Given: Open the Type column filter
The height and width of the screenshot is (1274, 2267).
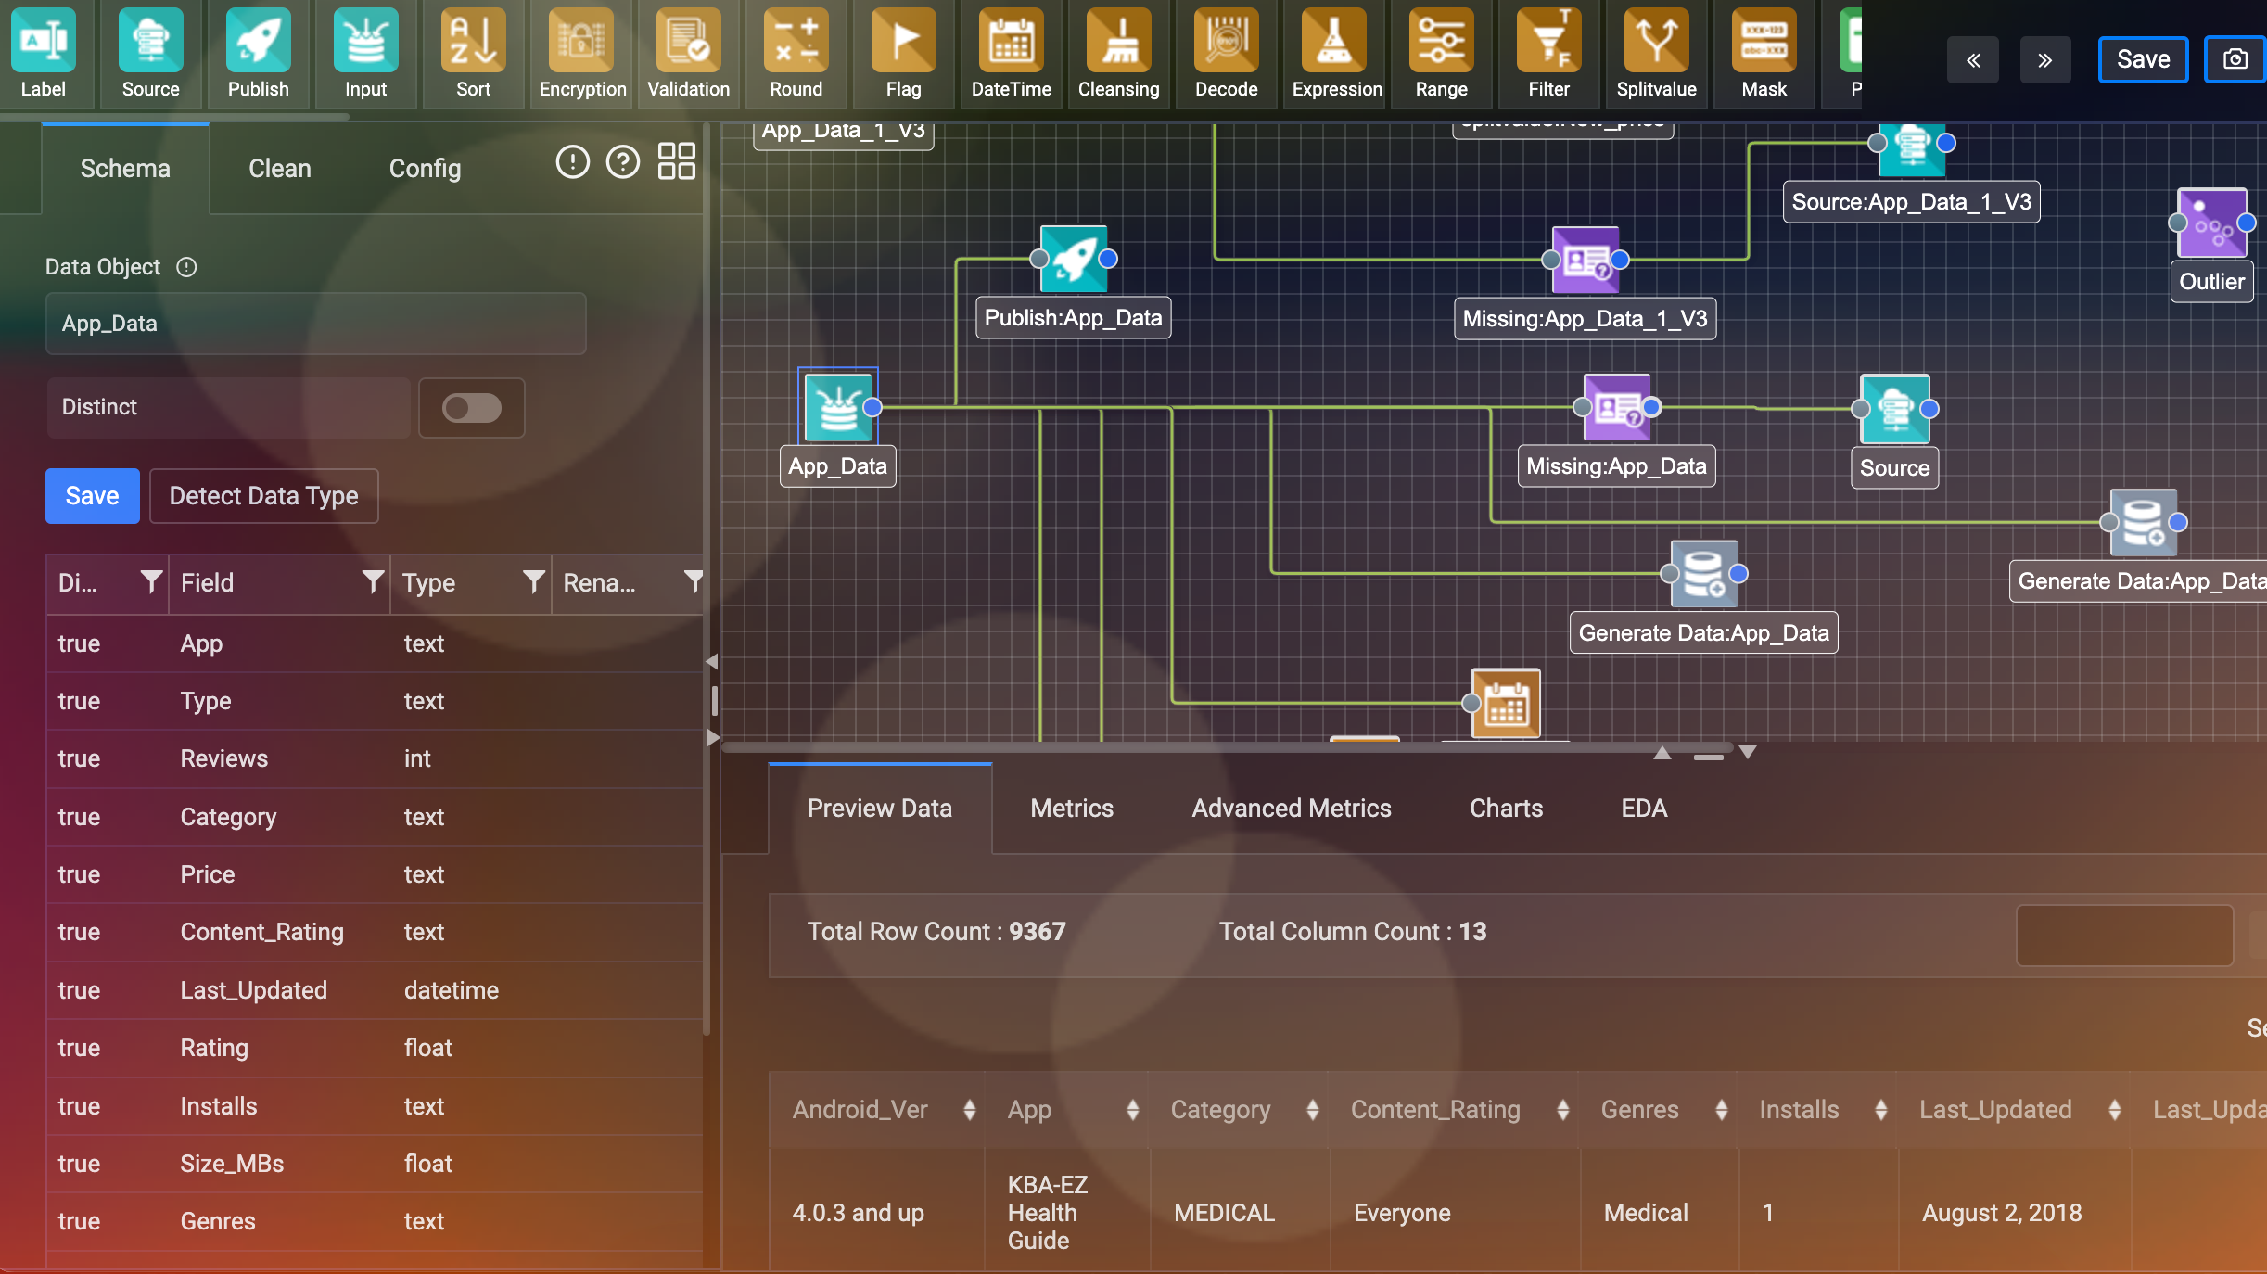Looking at the screenshot, I should (x=533, y=582).
